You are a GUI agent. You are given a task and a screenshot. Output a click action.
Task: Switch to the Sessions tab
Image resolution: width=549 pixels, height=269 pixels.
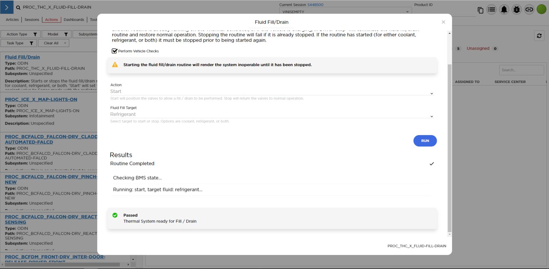tap(32, 20)
